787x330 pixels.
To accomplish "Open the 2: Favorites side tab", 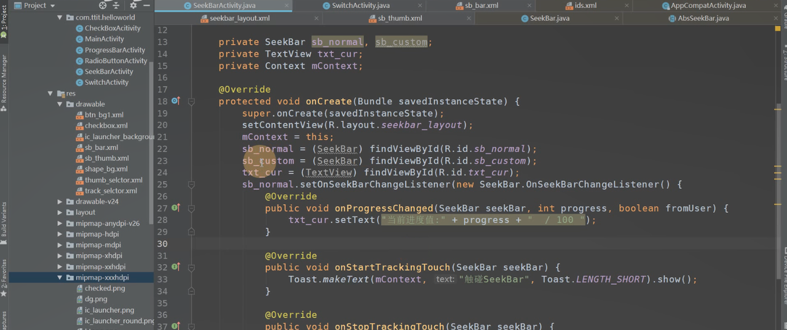I will coord(4,278).
